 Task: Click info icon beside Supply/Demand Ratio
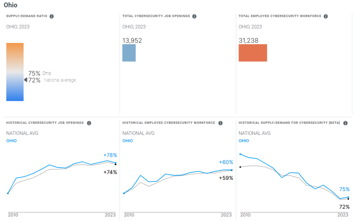coord(52,16)
